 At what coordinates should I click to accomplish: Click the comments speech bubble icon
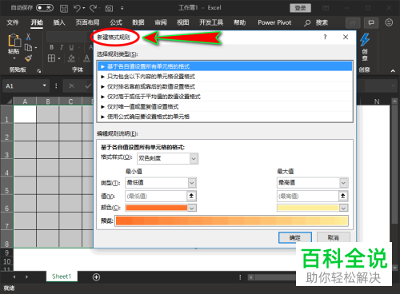tap(371, 22)
